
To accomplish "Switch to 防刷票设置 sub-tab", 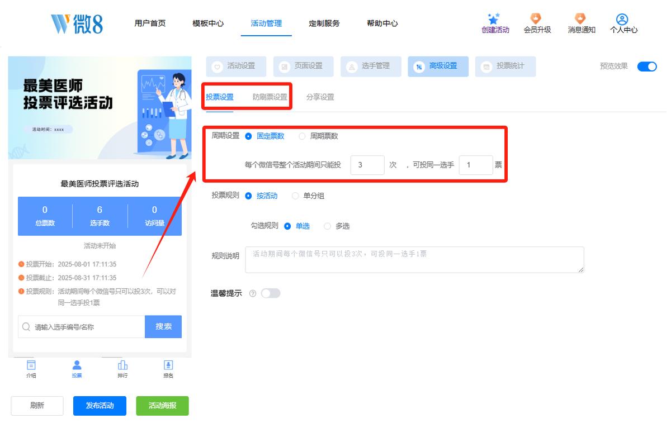I will [x=270, y=97].
